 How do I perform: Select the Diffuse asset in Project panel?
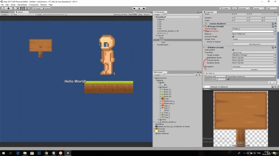[x=161, y=124]
